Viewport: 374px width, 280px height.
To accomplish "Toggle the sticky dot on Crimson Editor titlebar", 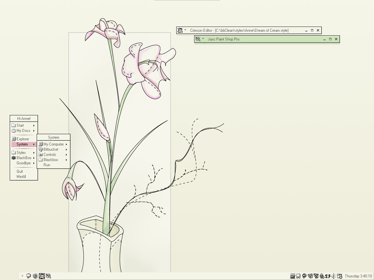I will tap(185, 30).
